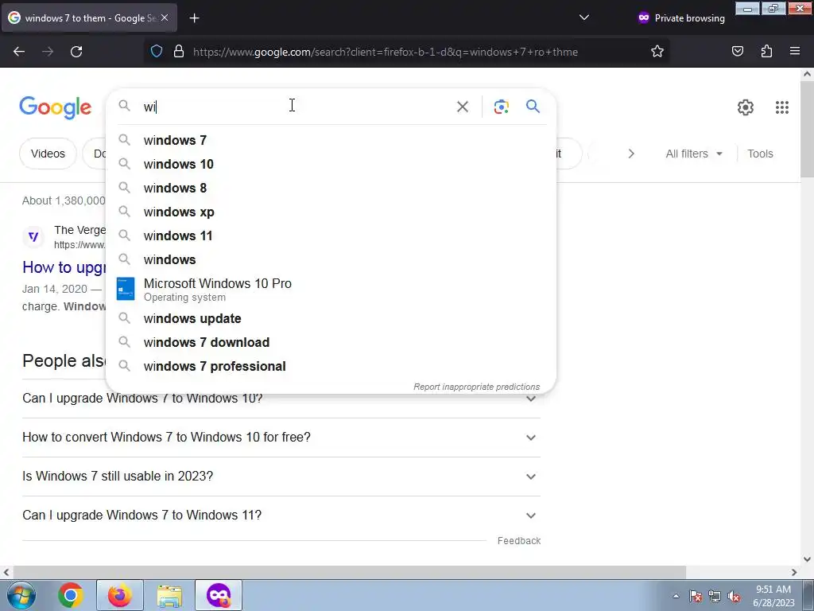Reload the current page
This screenshot has width=814, height=611.
(76, 52)
